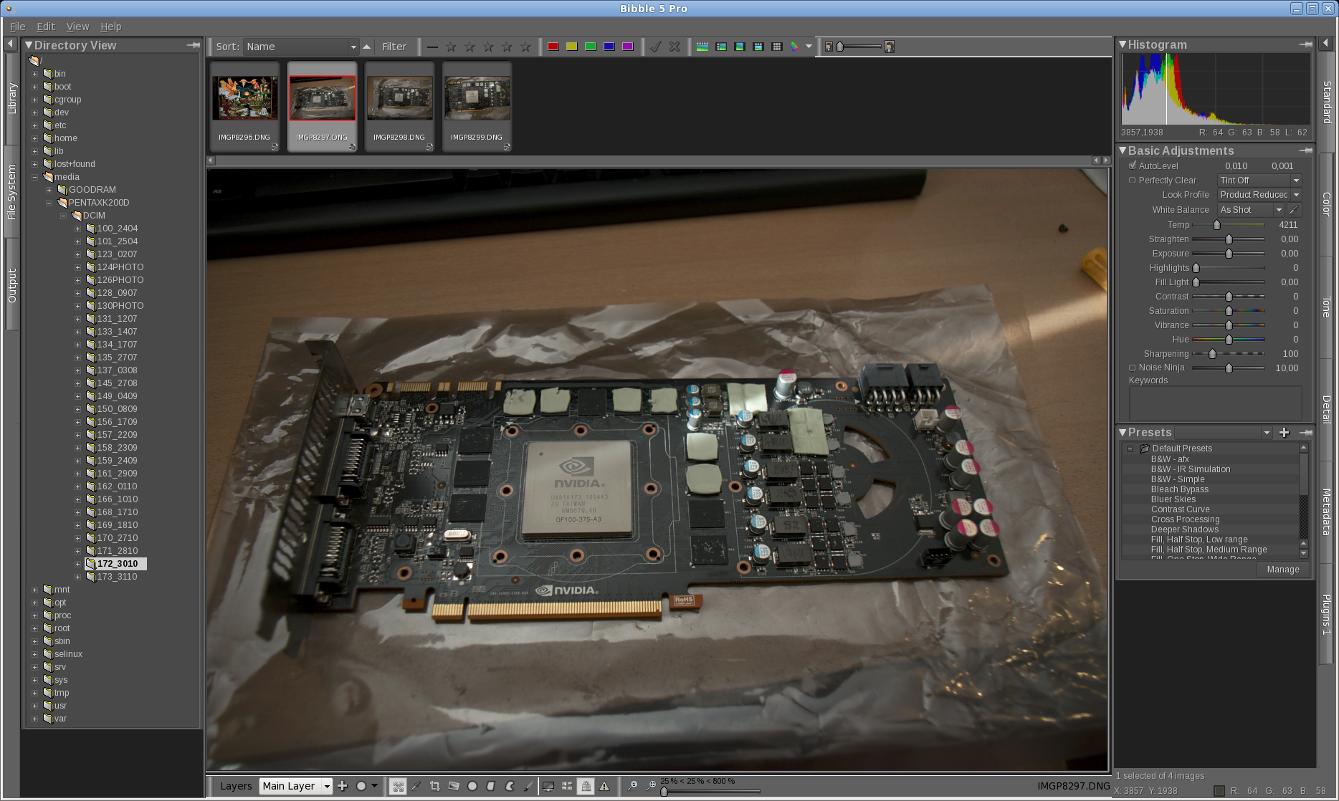Image resolution: width=1339 pixels, height=801 pixels.
Task: Add a new layer with plus icon
Action: (343, 786)
